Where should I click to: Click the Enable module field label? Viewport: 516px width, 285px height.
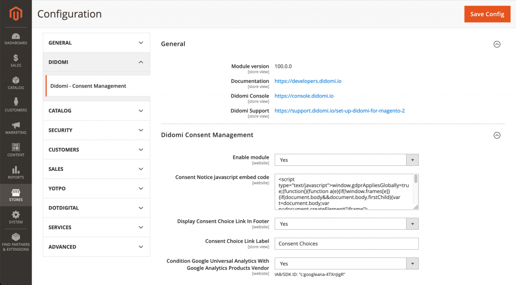(x=251, y=157)
